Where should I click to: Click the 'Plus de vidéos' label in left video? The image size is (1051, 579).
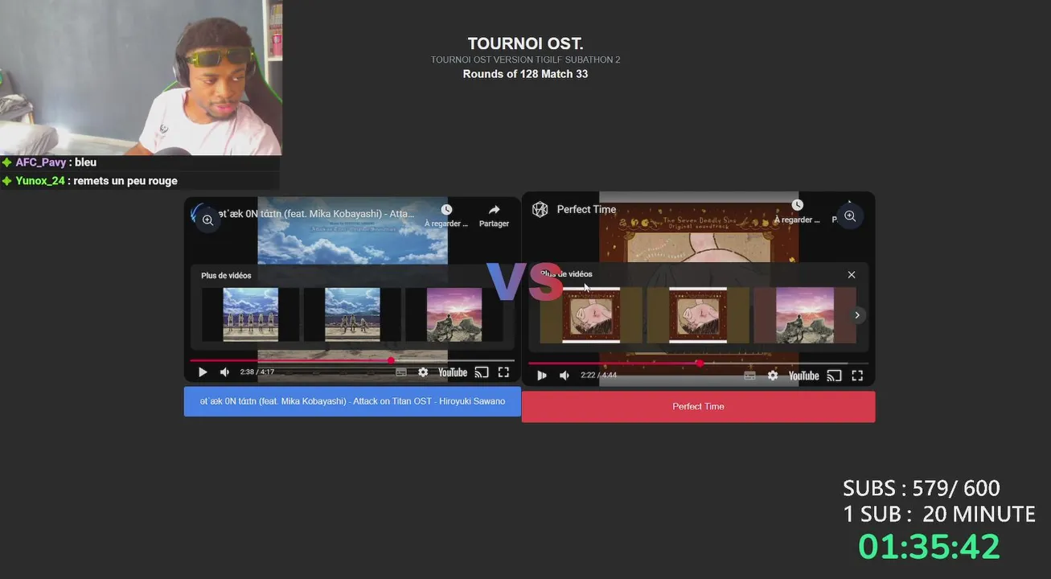226,276
